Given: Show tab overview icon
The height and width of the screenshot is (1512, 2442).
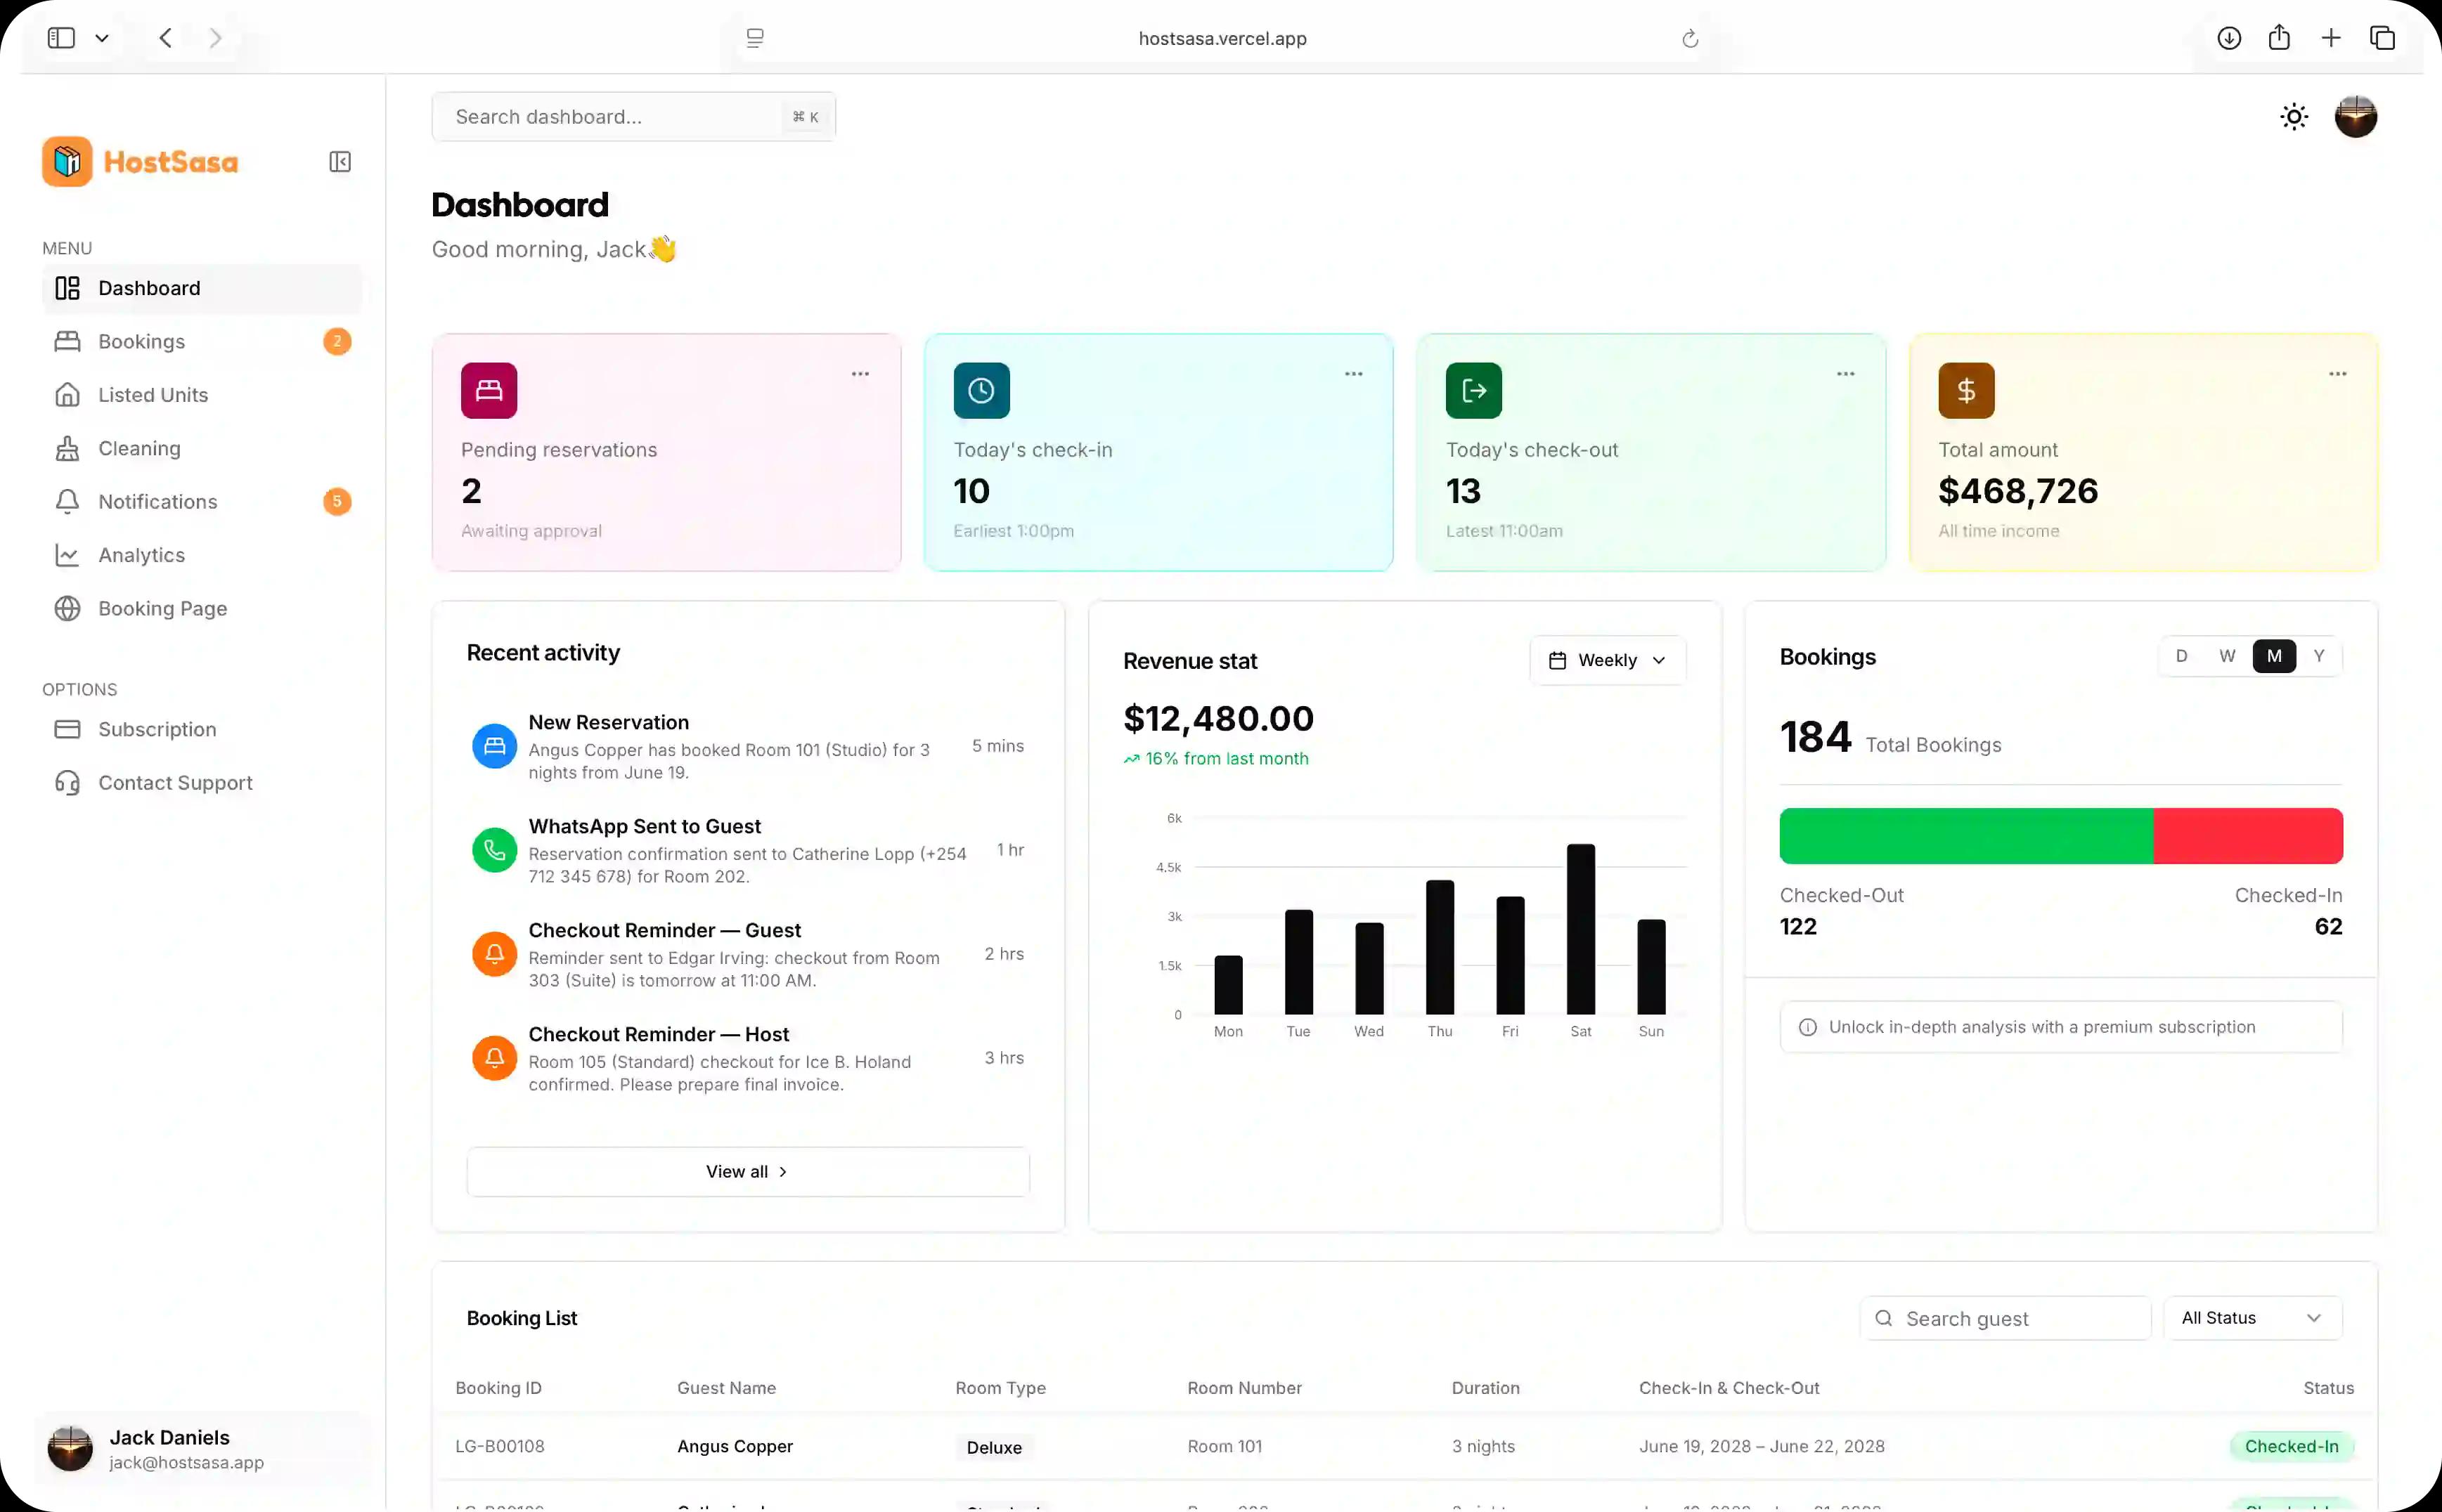Looking at the screenshot, I should (x=2382, y=38).
